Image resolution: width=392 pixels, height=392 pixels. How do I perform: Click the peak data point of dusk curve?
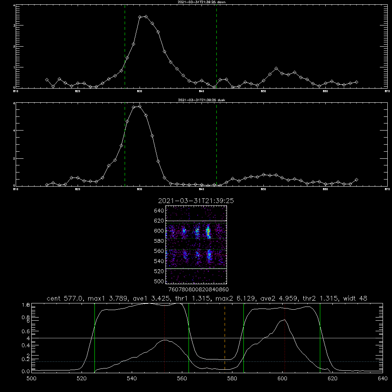[140, 107]
